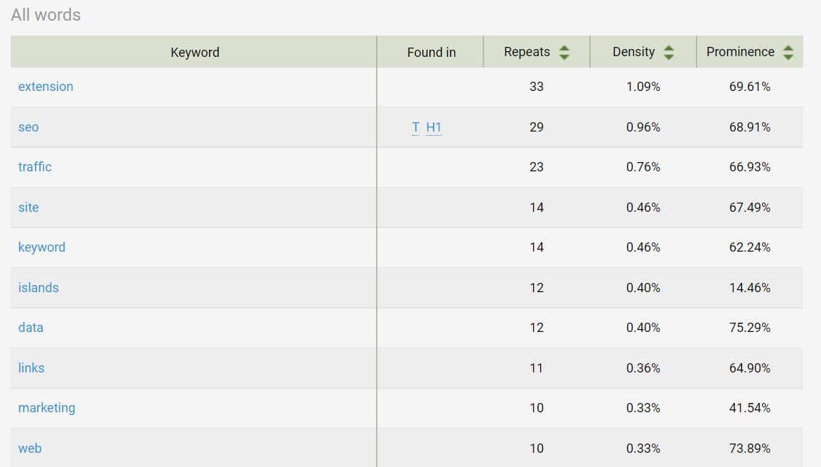Open the 'marketing' keyword link
821x467 pixels.
[x=47, y=408]
